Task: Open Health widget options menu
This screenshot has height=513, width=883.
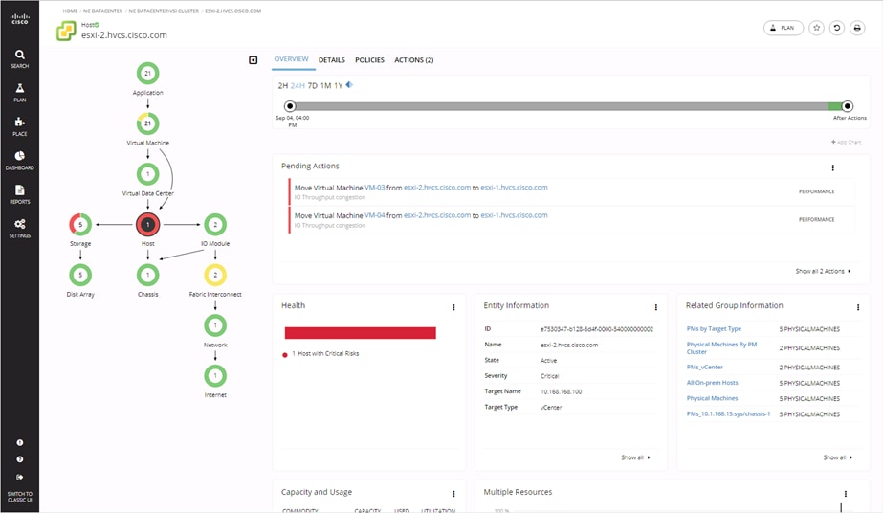Action: coord(453,307)
